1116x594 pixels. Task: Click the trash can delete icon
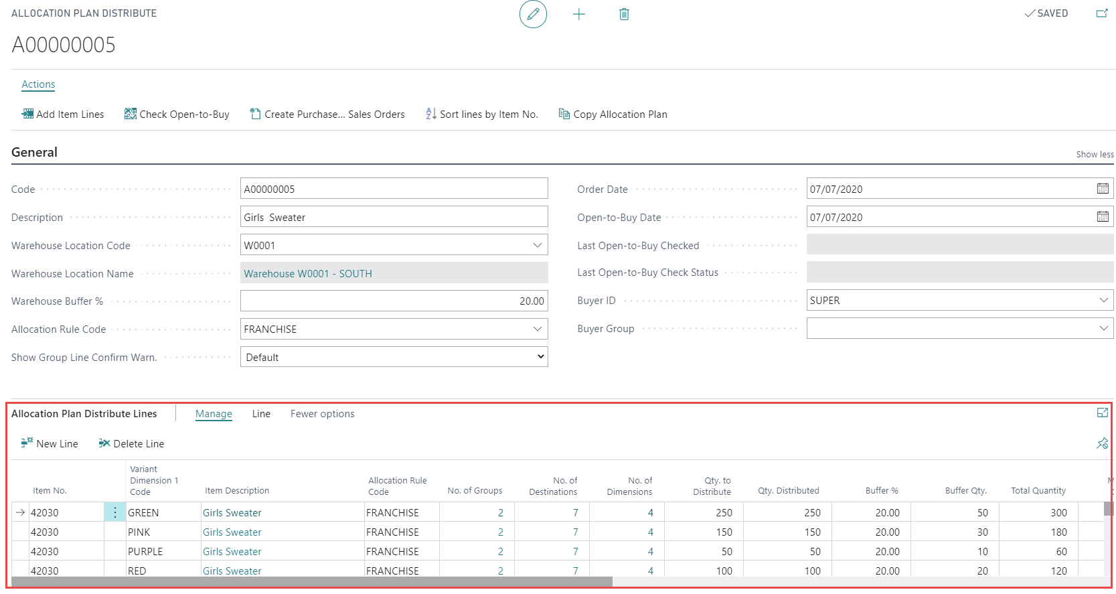click(x=624, y=14)
